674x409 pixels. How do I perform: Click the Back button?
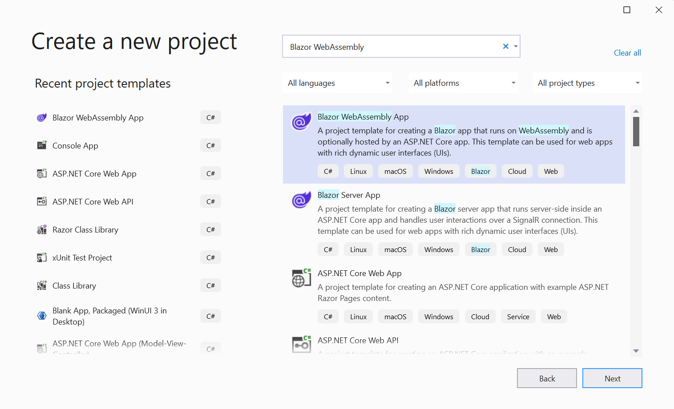tap(547, 378)
